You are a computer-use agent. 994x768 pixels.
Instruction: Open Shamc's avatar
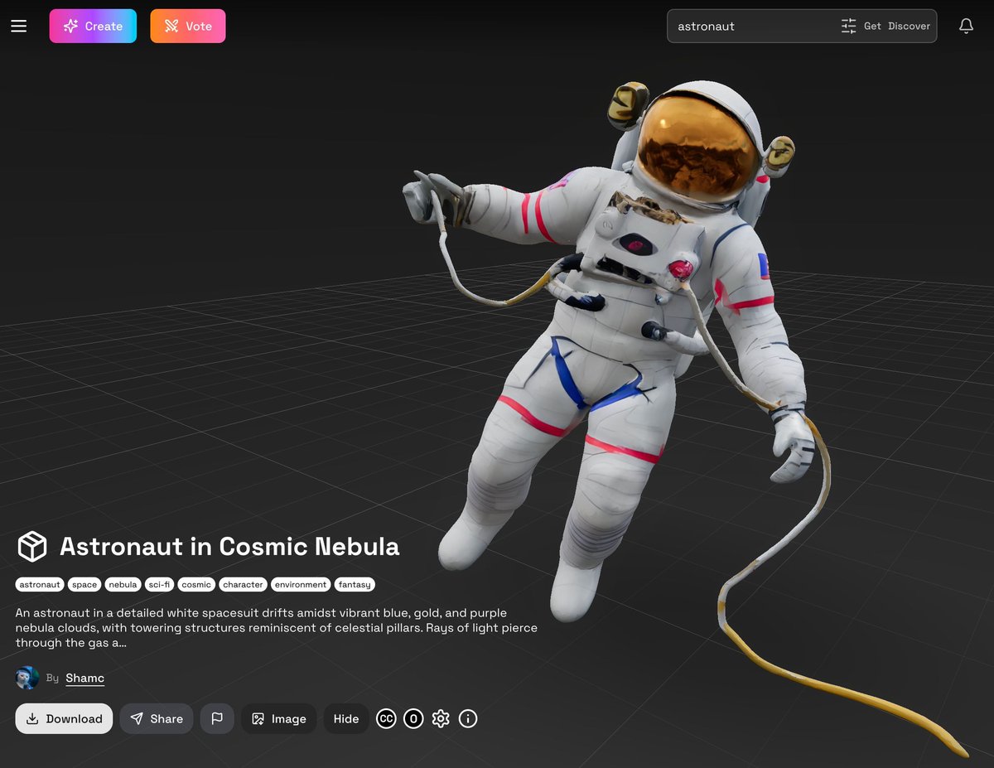click(27, 678)
